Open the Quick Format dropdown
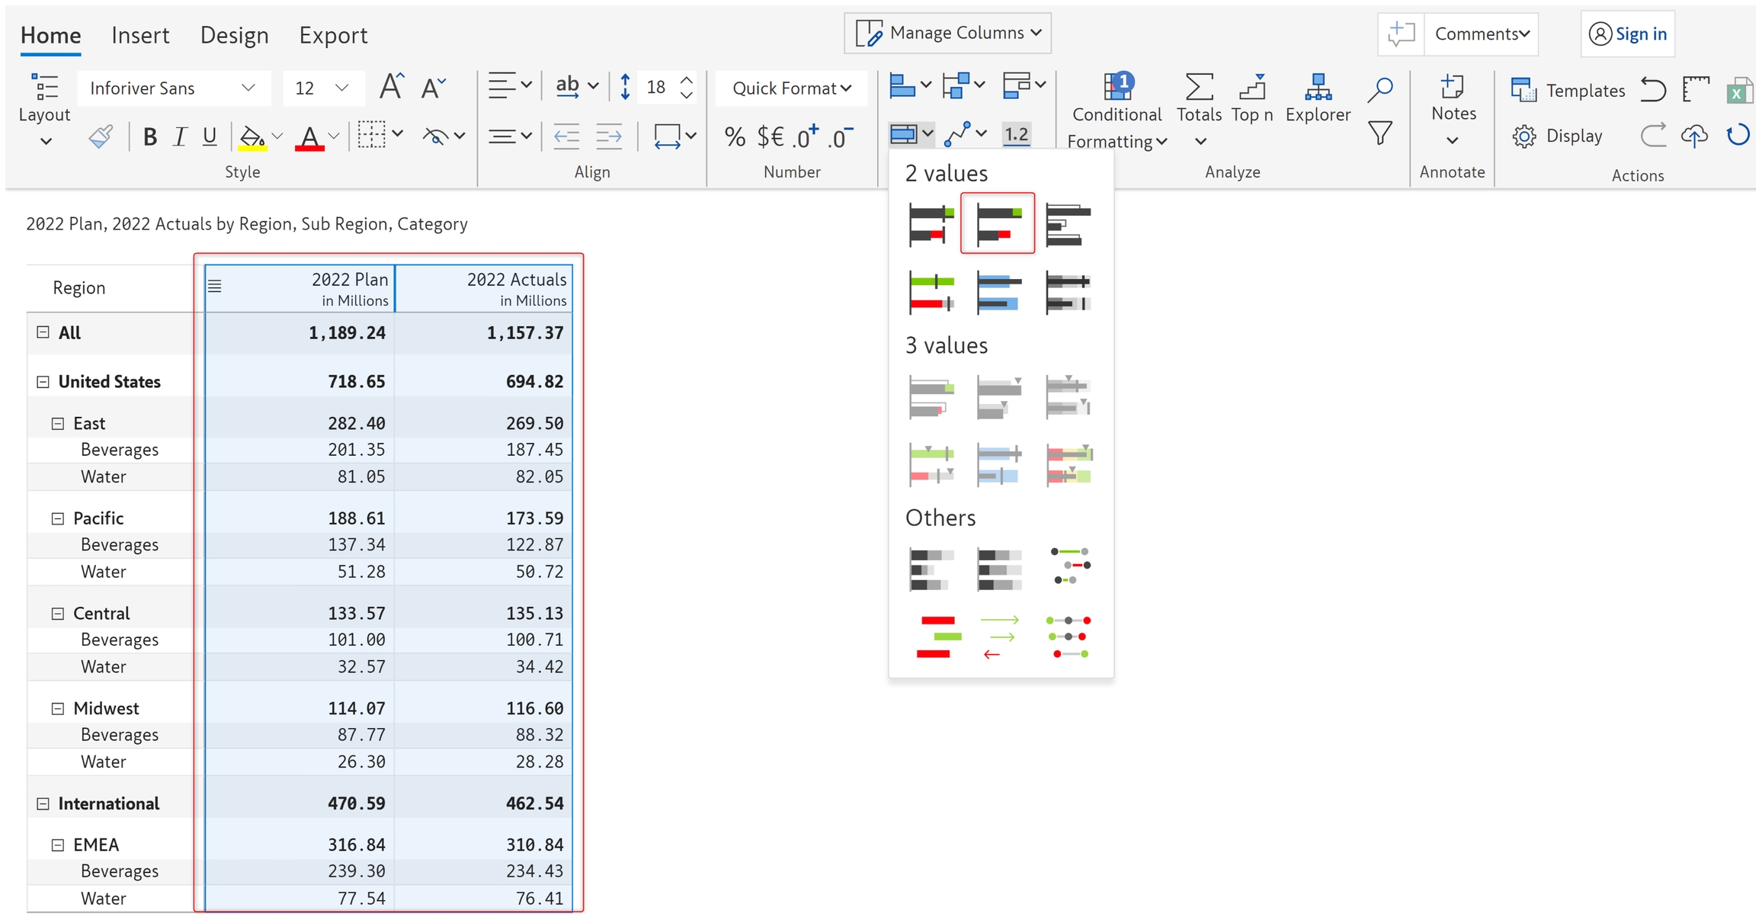Image resolution: width=1756 pixels, height=914 pixels. click(x=791, y=88)
